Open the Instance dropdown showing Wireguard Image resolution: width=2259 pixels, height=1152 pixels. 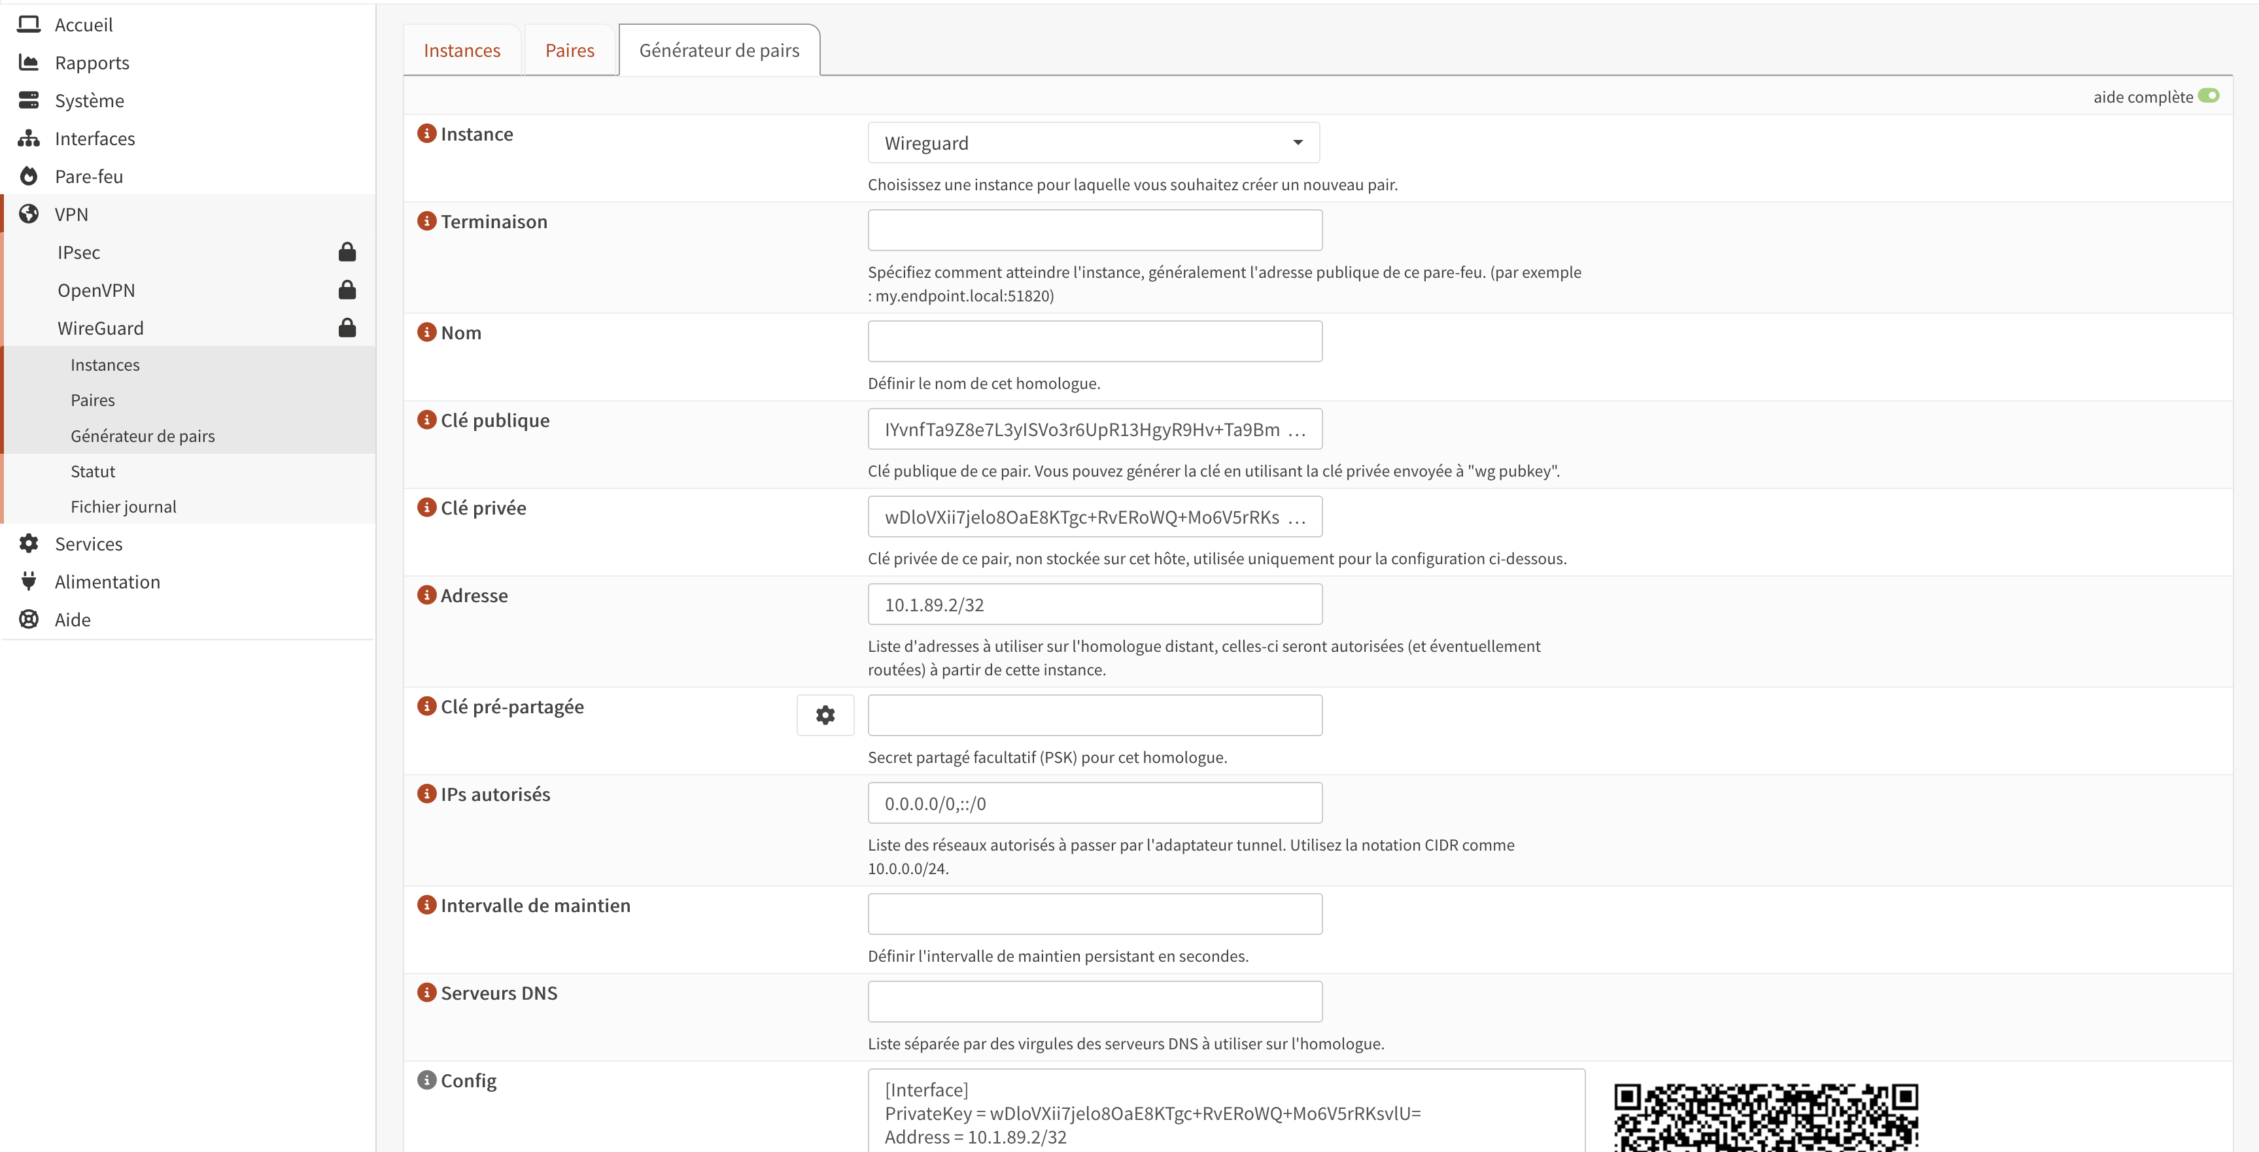(x=1093, y=143)
